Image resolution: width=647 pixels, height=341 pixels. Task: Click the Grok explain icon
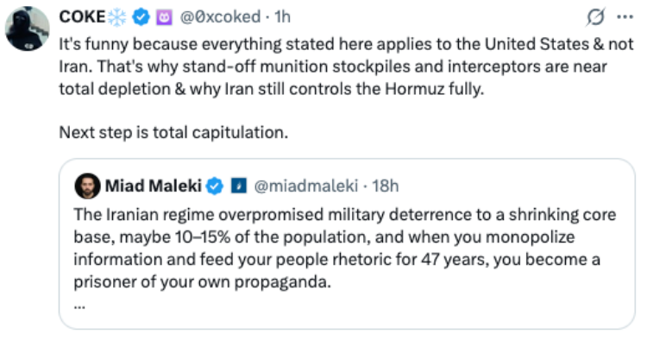pos(596,17)
